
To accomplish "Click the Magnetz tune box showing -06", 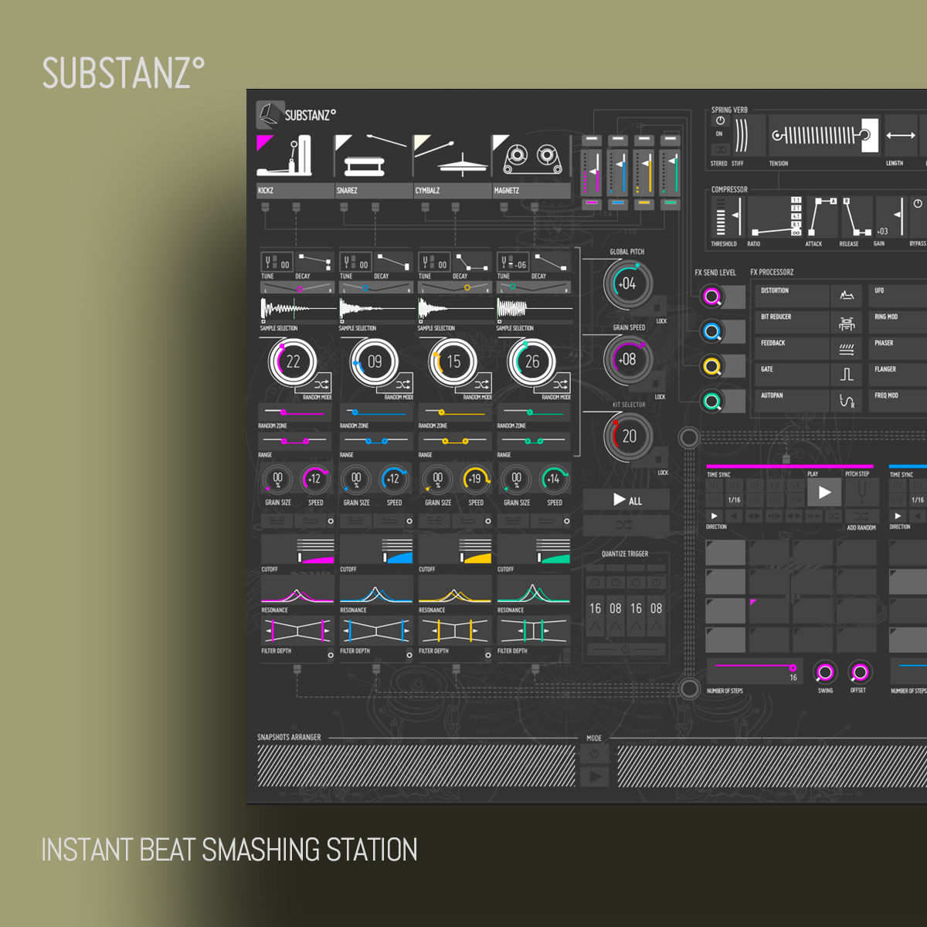I will (x=513, y=263).
